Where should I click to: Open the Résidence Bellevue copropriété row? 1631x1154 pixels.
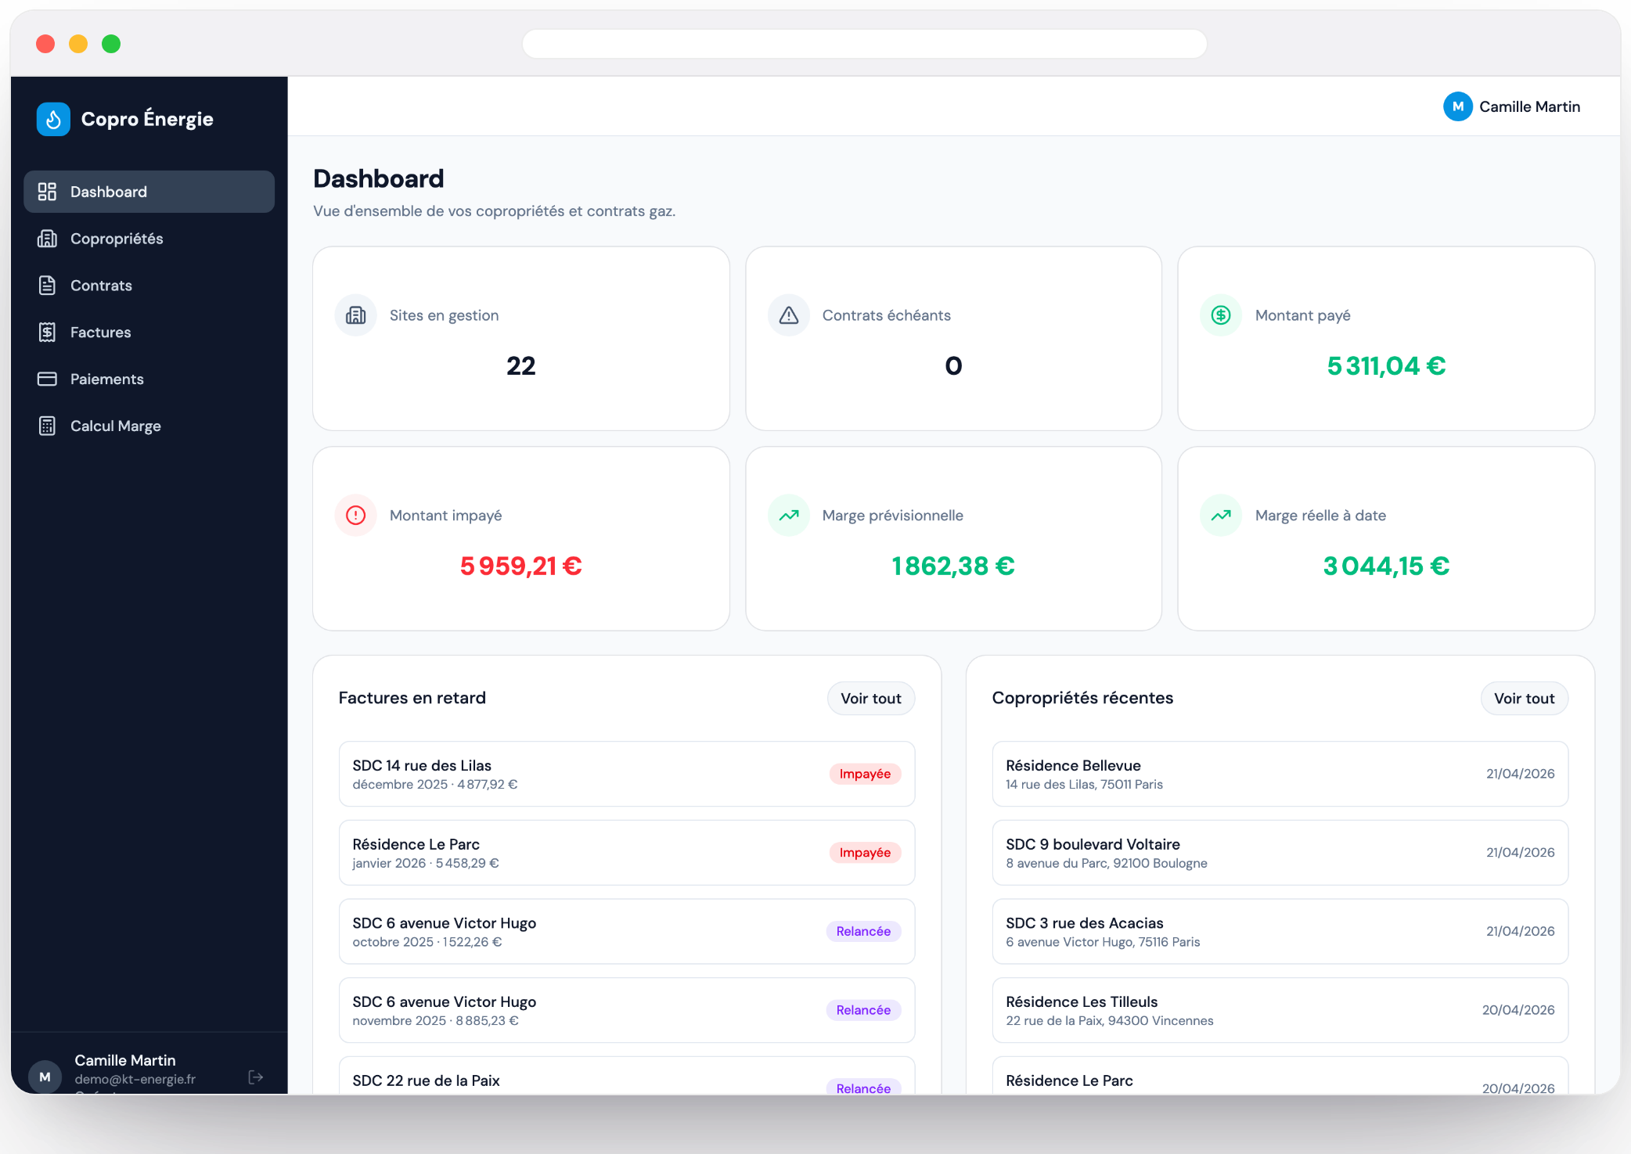click(1280, 774)
